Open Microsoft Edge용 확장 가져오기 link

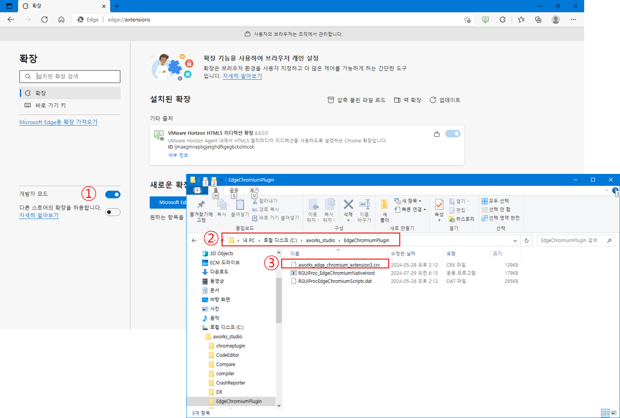[58, 122]
